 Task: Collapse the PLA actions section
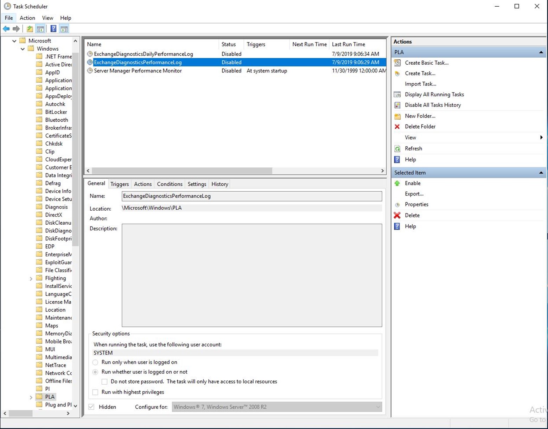coord(541,52)
